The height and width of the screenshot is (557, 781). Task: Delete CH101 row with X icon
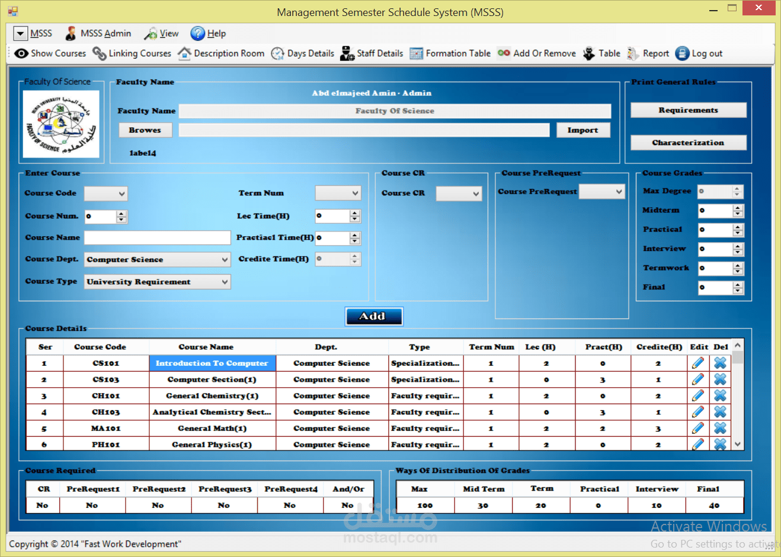point(720,395)
